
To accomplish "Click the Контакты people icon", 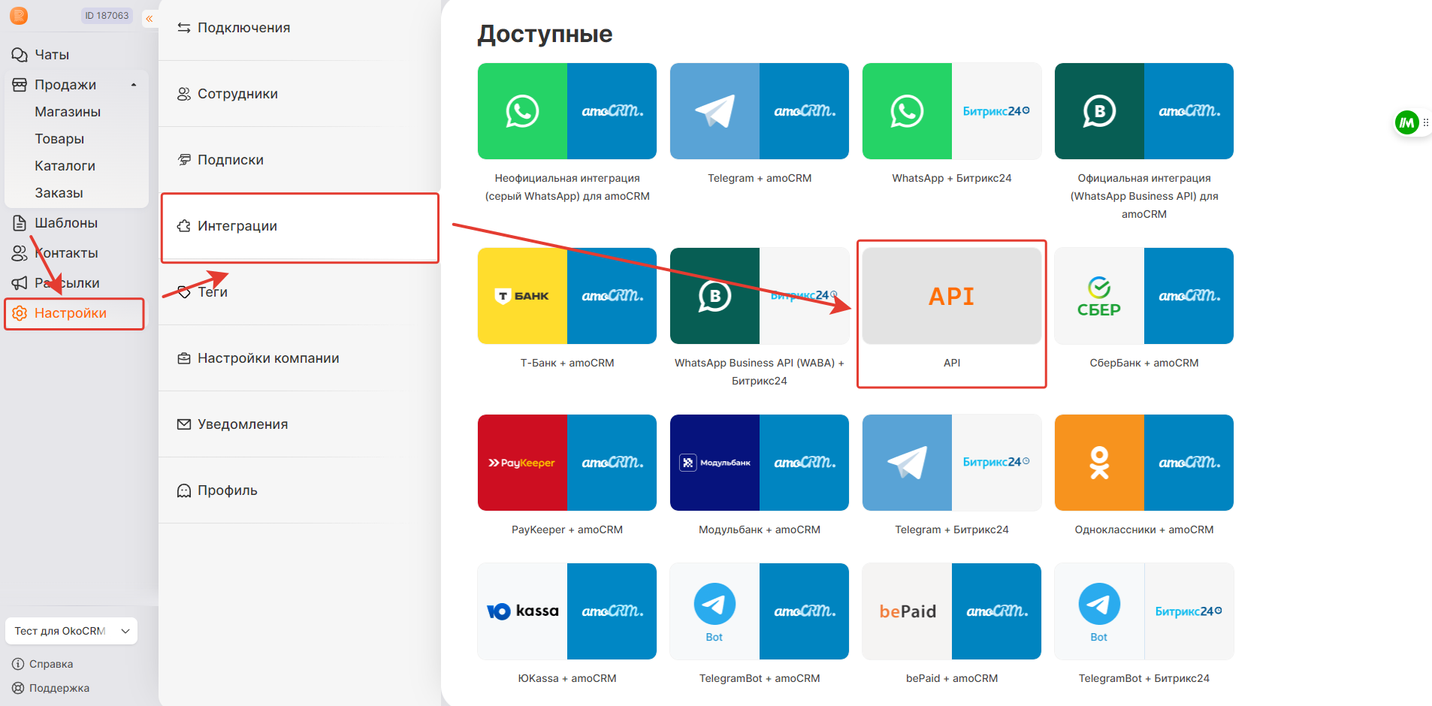I will tap(20, 253).
